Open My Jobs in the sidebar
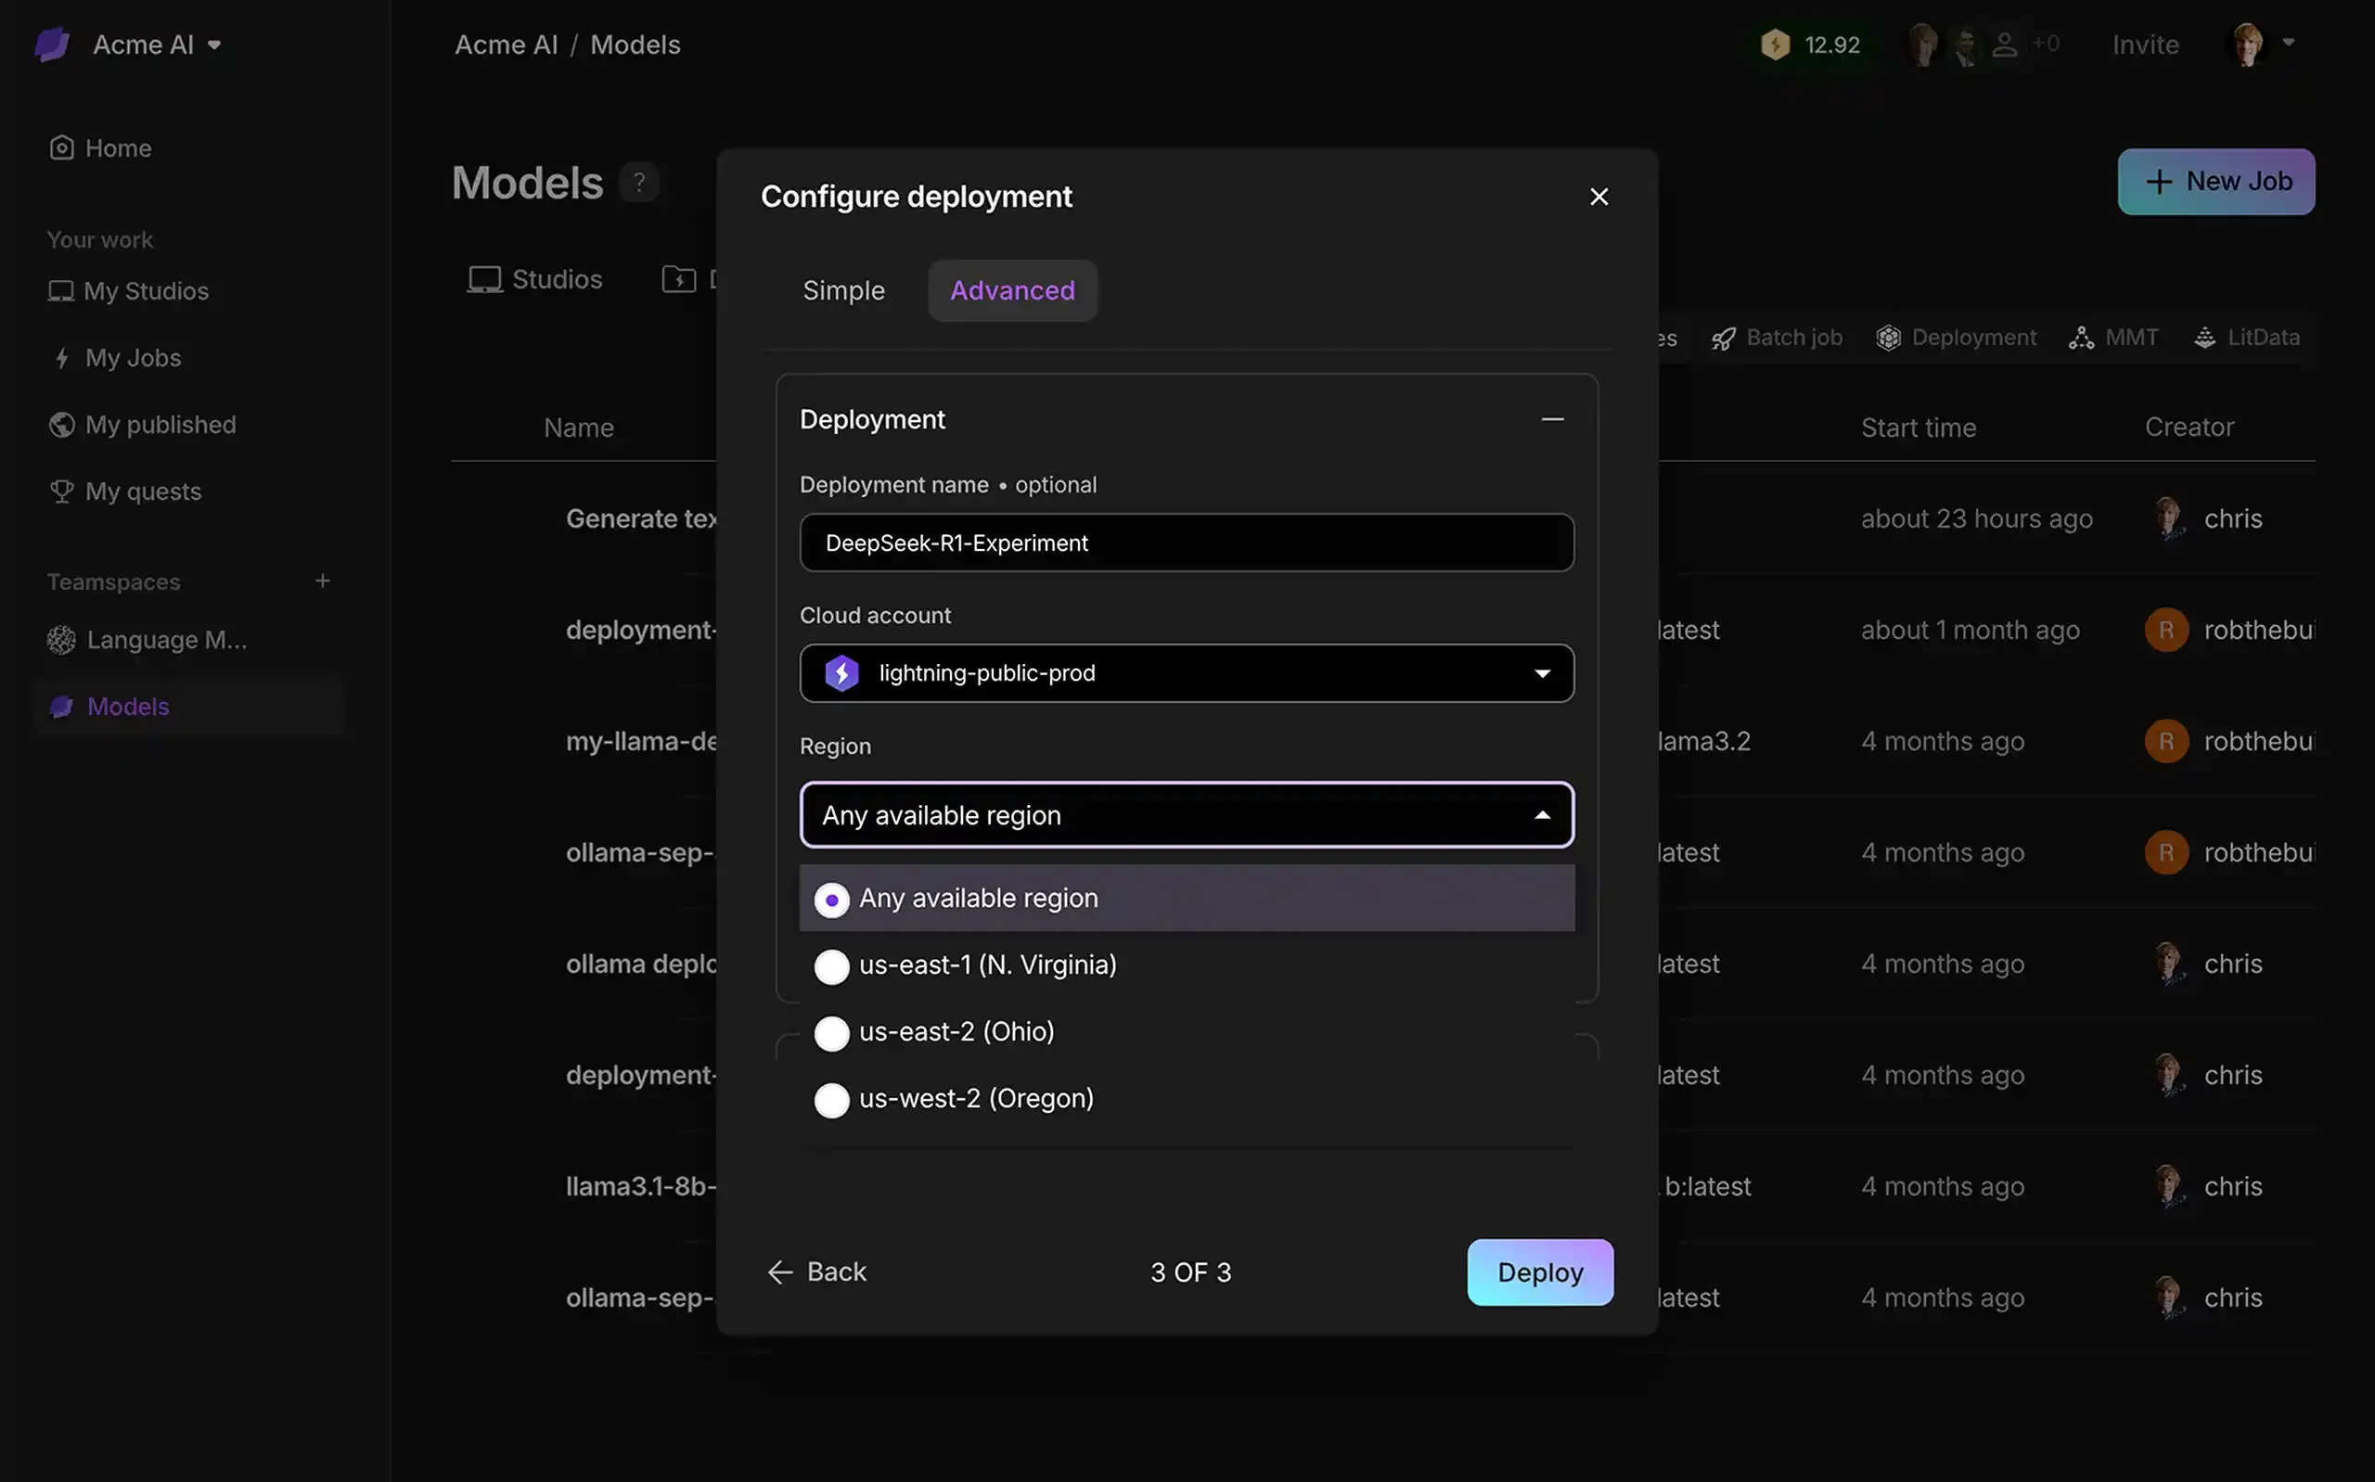Viewport: 2375px width, 1482px height. point(116,358)
